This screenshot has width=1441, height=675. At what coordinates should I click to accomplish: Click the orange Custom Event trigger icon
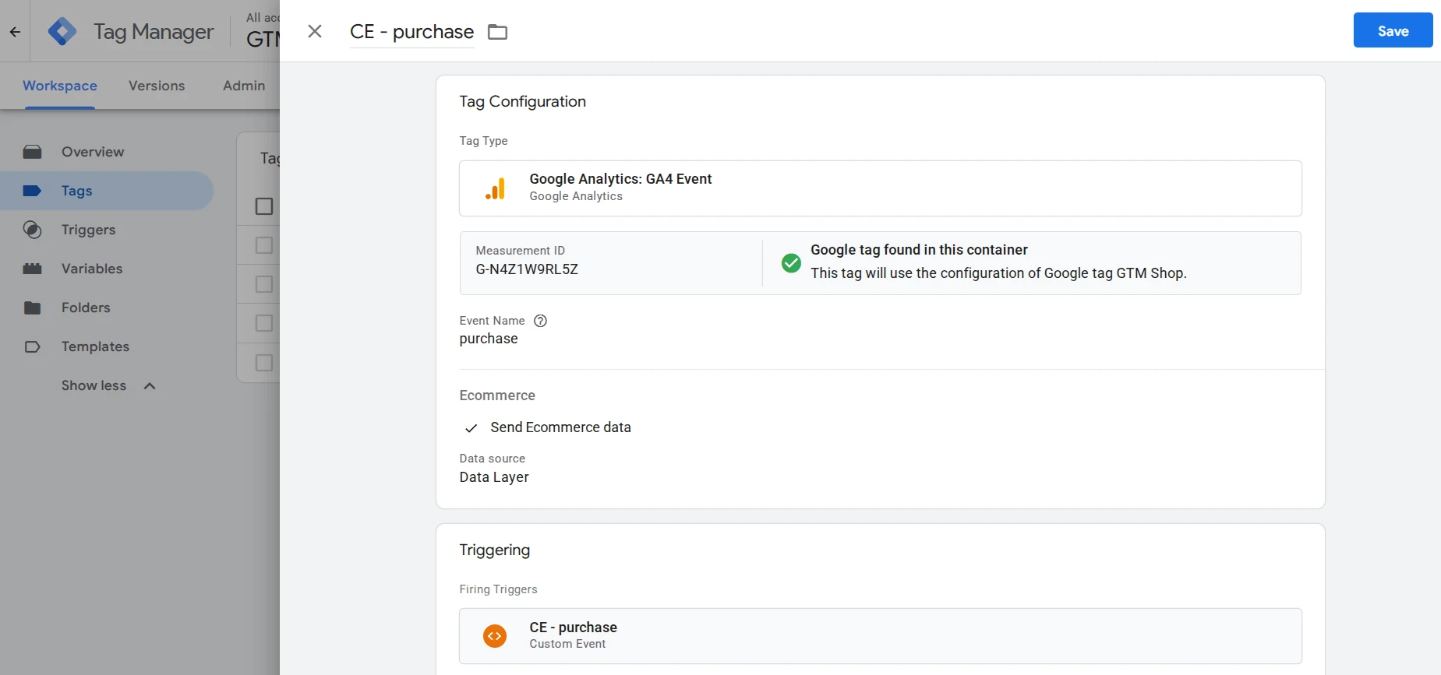[495, 636]
